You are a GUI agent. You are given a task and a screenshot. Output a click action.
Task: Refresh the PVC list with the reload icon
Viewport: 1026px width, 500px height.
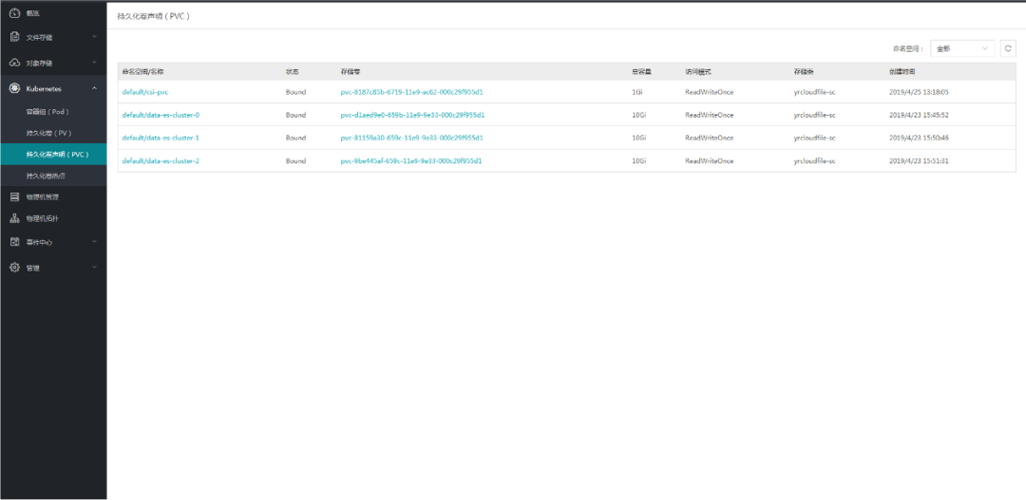pyautogui.click(x=1008, y=48)
